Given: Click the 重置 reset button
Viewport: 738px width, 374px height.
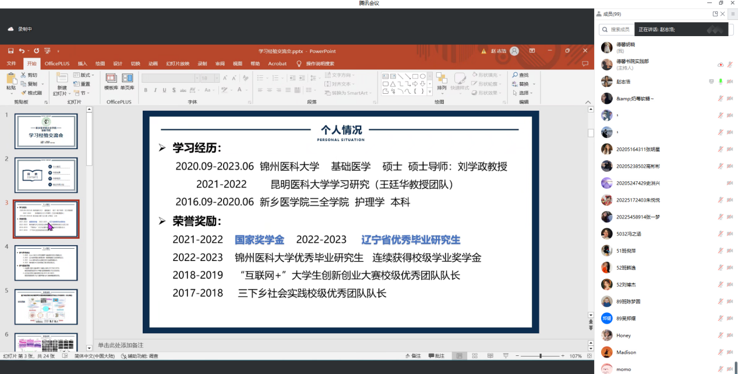Looking at the screenshot, I should [x=82, y=84].
